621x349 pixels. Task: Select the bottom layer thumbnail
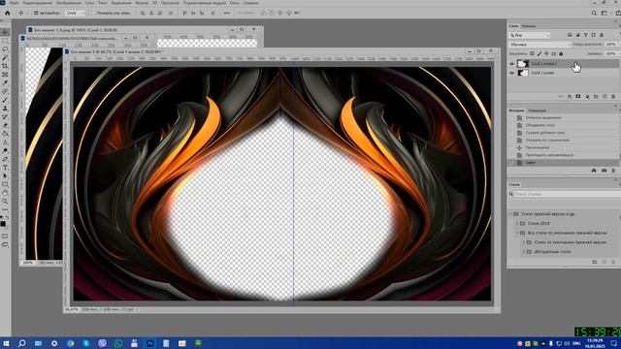(523, 73)
